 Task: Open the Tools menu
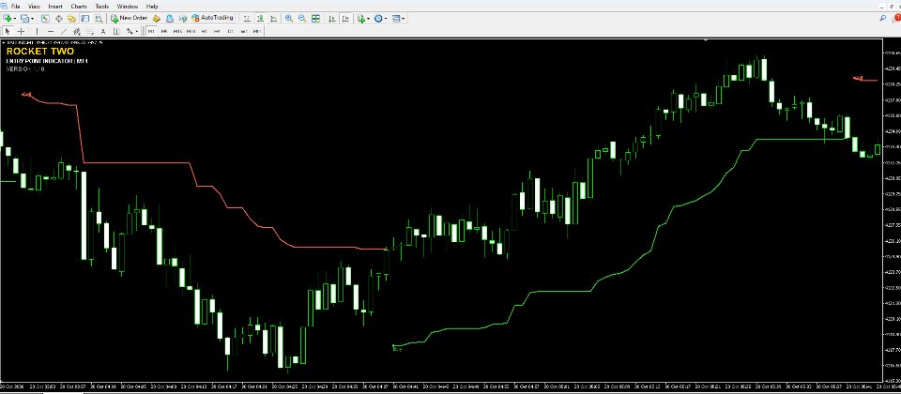click(102, 7)
